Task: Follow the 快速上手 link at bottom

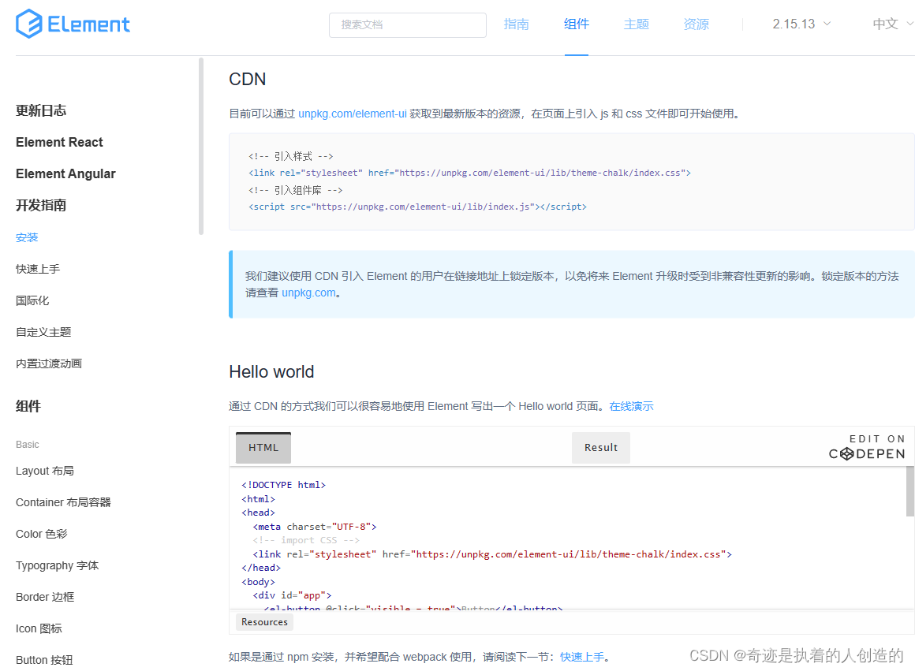Action: click(582, 657)
